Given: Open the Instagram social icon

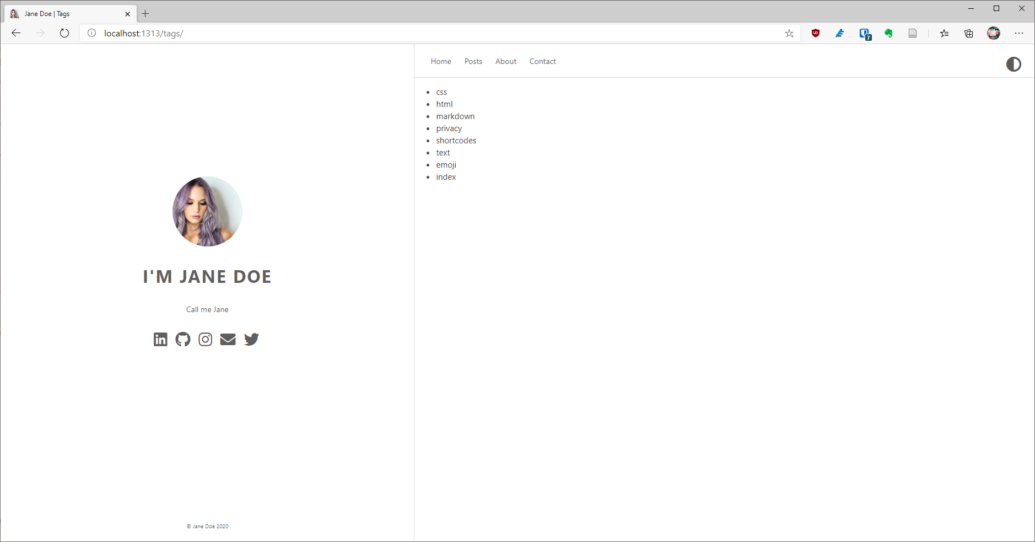Looking at the screenshot, I should (205, 339).
